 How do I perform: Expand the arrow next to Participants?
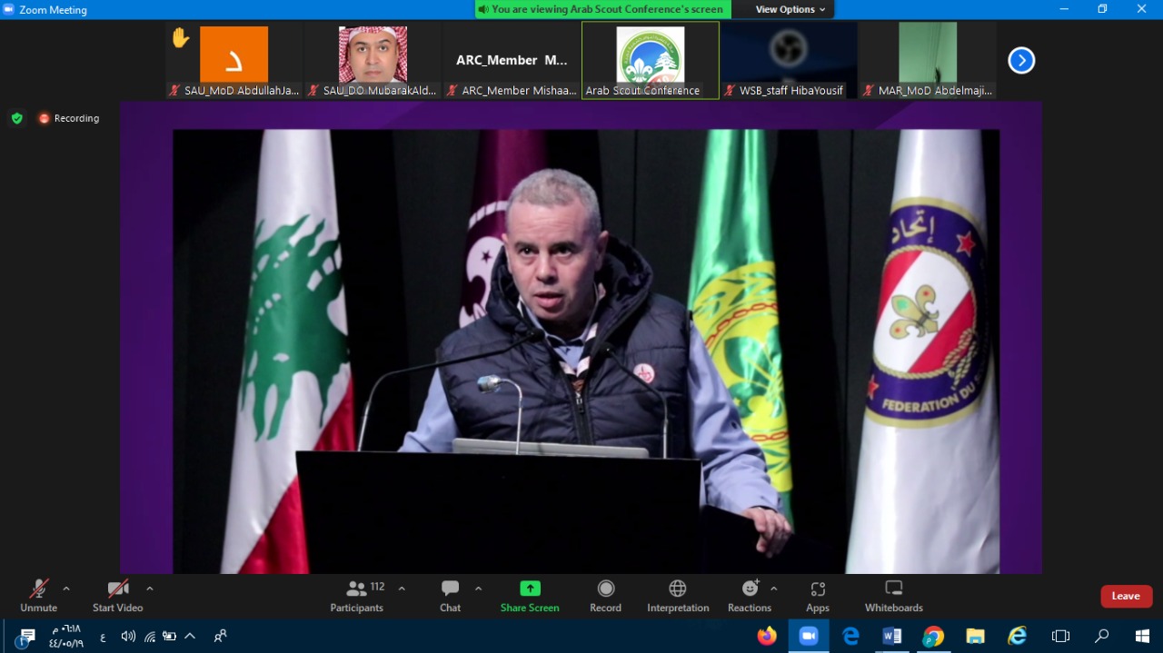402,589
